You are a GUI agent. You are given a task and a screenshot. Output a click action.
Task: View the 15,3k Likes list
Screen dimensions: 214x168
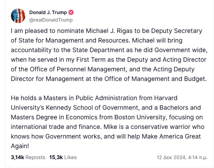[x=63, y=157]
